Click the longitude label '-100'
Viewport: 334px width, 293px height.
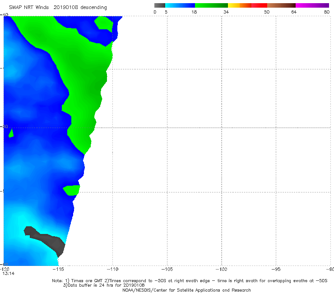(222, 269)
